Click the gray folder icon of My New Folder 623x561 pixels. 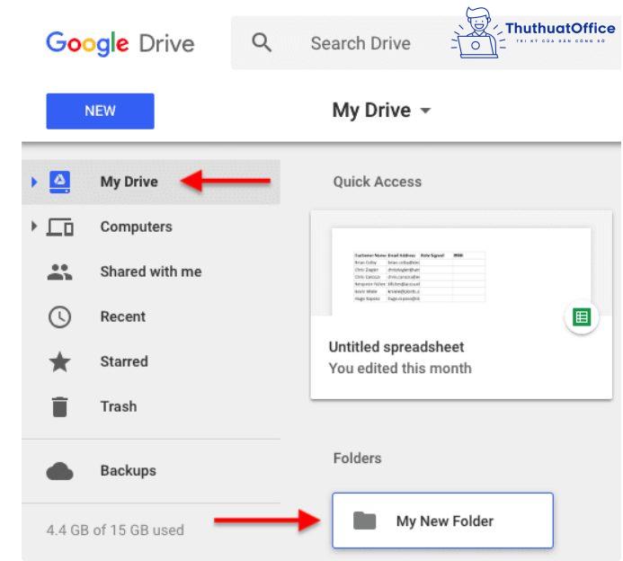click(364, 521)
